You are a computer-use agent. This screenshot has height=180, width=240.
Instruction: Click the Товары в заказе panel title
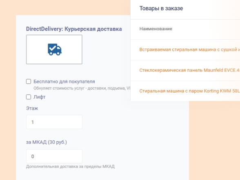[x=161, y=8]
